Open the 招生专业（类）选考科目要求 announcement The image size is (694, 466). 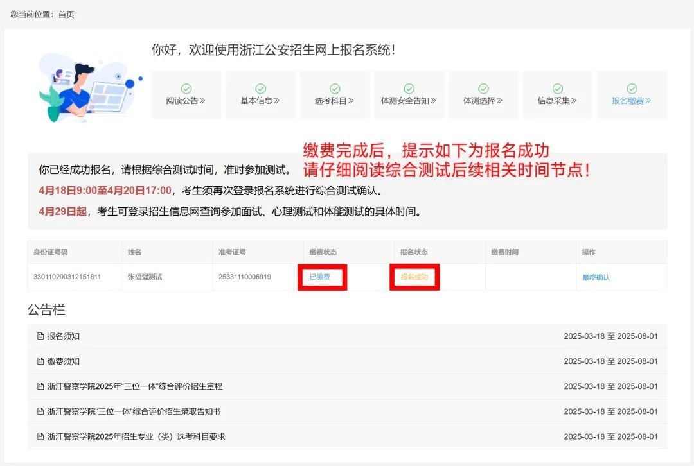pyautogui.click(x=136, y=436)
